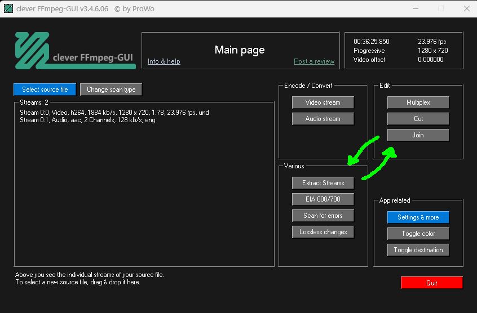Click Toggle color button

tap(418, 234)
